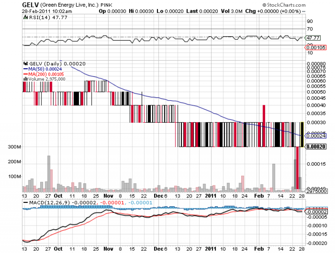The width and height of the screenshot is (335, 253).
Task: Click the -0.00010 MACD axis label
Action: pos(317,226)
